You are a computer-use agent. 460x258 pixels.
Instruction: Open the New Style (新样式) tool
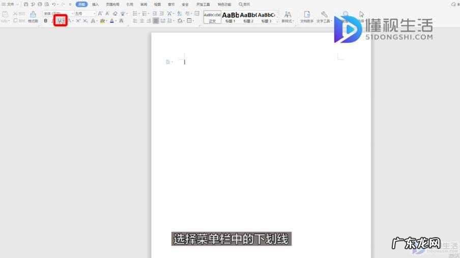pyautogui.click(x=287, y=17)
